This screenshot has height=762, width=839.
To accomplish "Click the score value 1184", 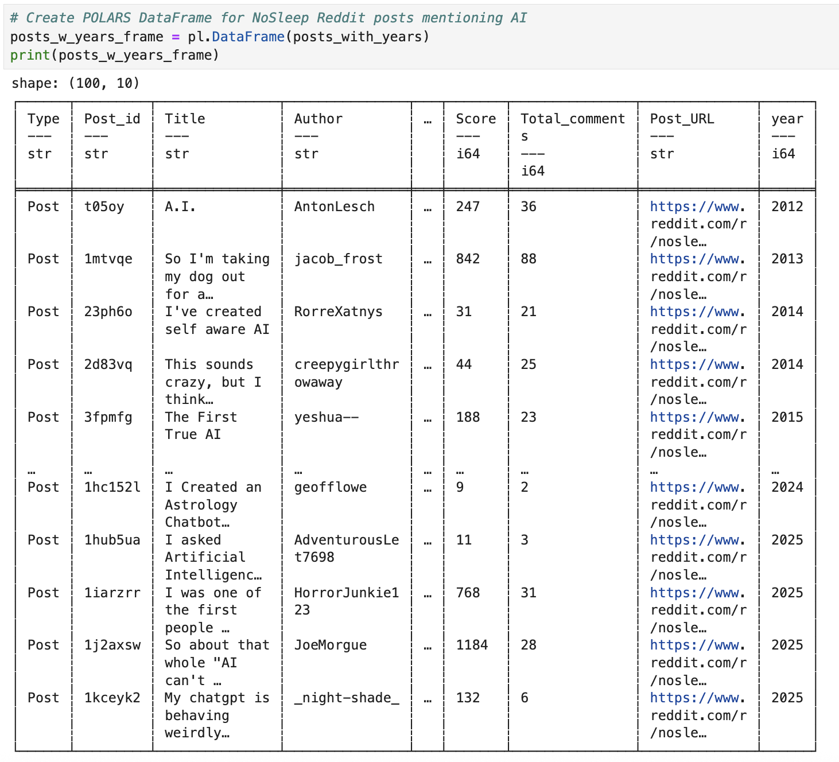I will [x=472, y=646].
